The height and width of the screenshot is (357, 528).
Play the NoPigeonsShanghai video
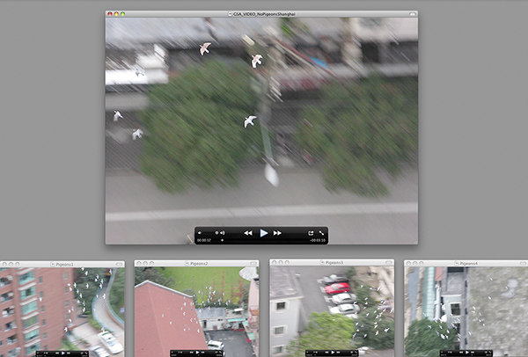click(264, 233)
